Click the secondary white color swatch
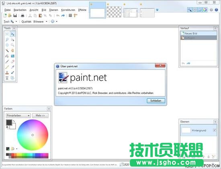Screen dimensions: 221x169 (13, 126)
